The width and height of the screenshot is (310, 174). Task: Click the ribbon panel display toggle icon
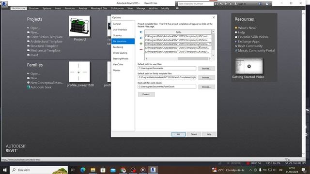(177, 8)
